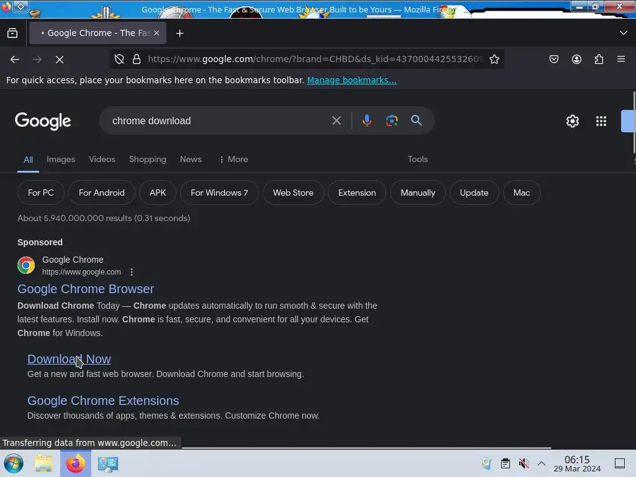This screenshot has height=477, width=636.
Task: Select the All results tab
Action: [x=28, y=160]
